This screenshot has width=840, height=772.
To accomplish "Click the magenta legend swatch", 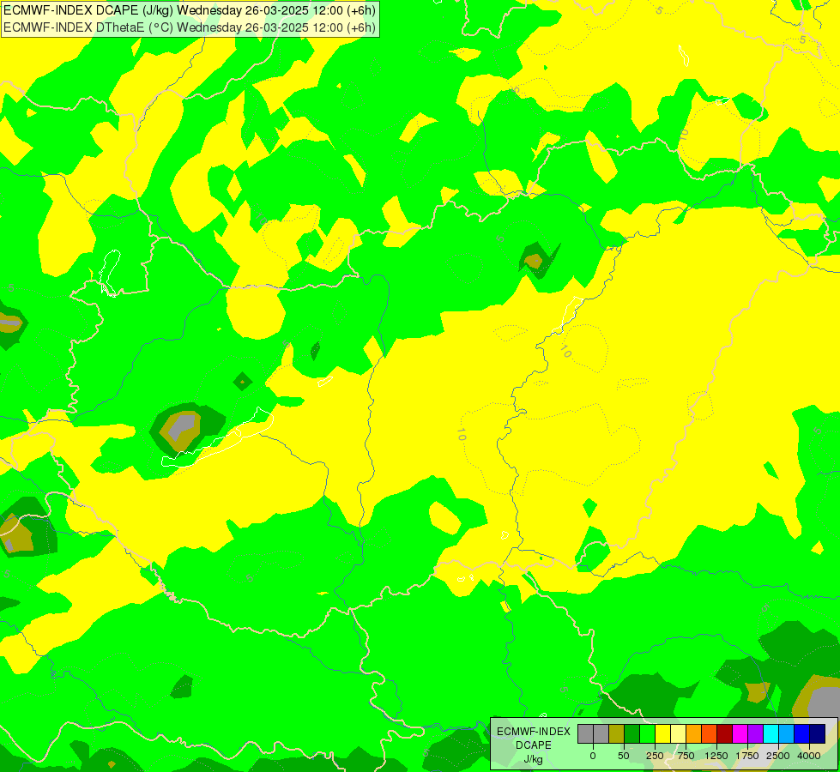I will [x=740, y=733].
